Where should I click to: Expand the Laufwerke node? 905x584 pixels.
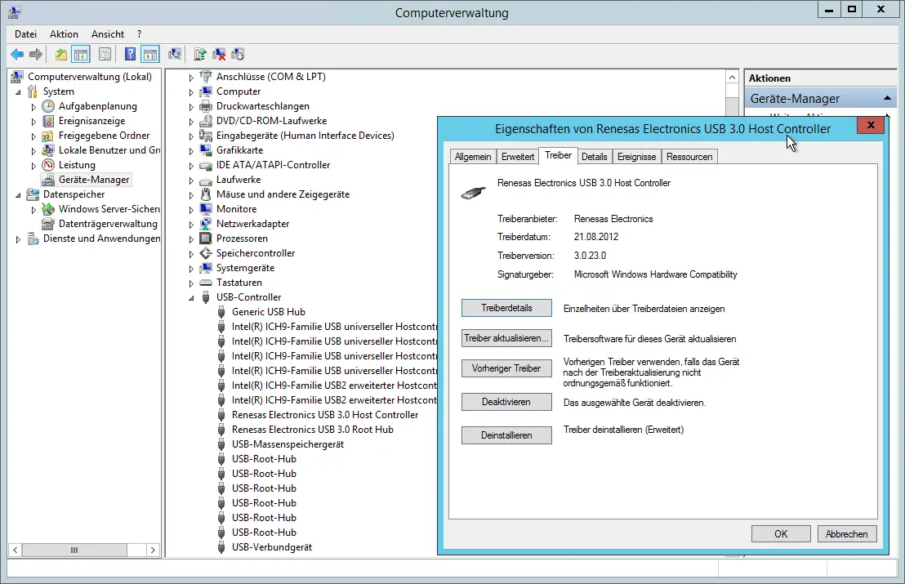(x=191, y=180)
